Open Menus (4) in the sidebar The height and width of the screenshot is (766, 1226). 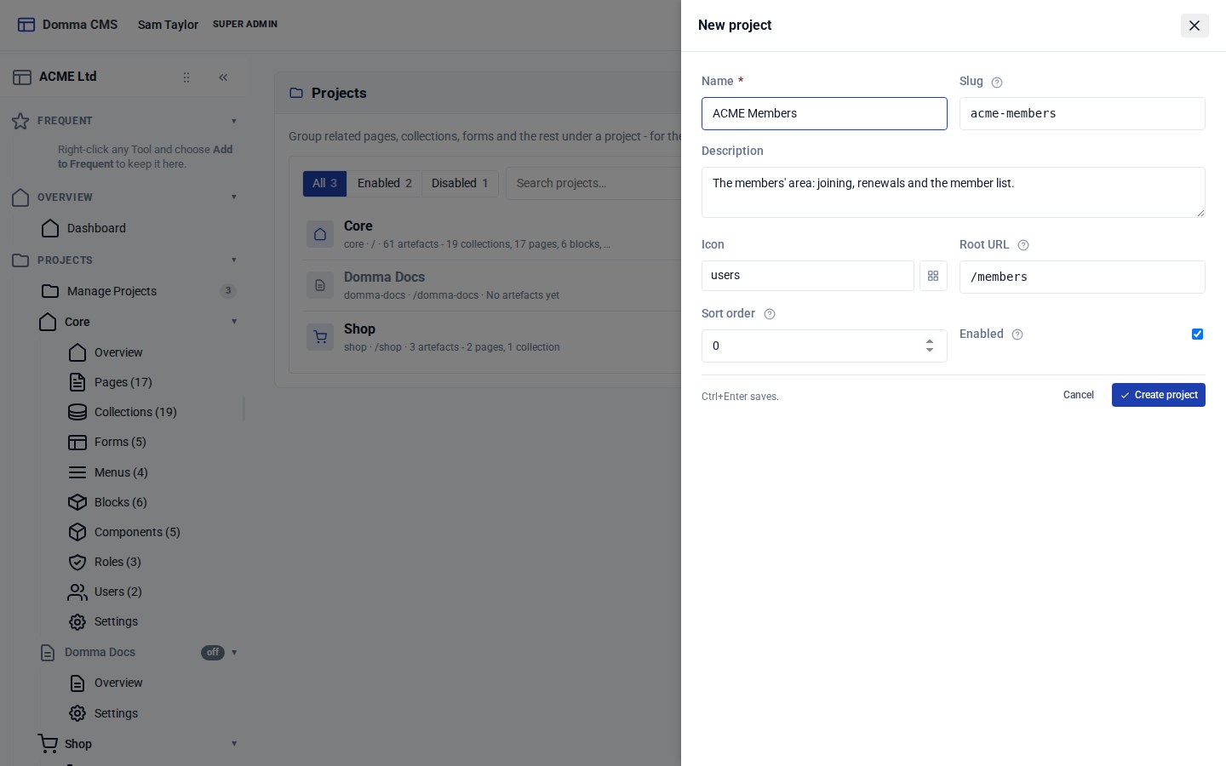[x=121, y=472]
